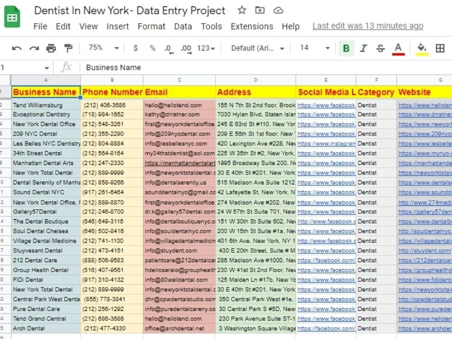Open the Google Sheets home icon

(x=12, y=17)
